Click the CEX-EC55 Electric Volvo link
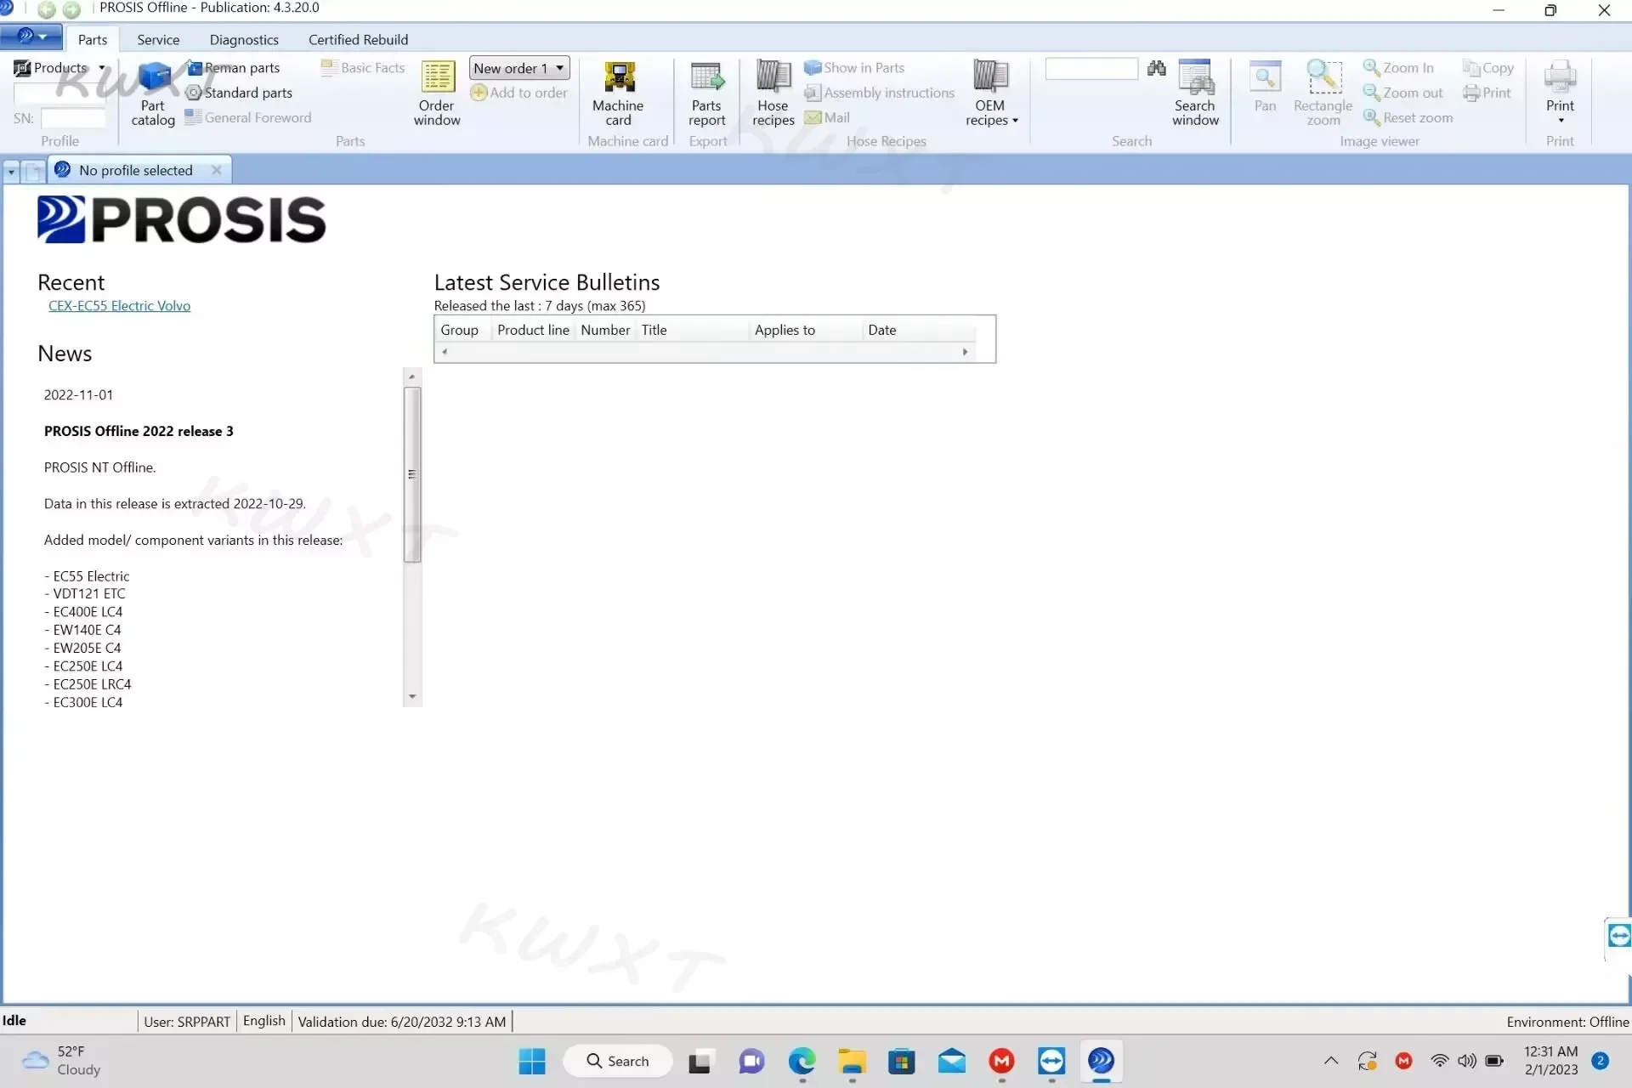The image size is (1632, 1088). [119, 306]
